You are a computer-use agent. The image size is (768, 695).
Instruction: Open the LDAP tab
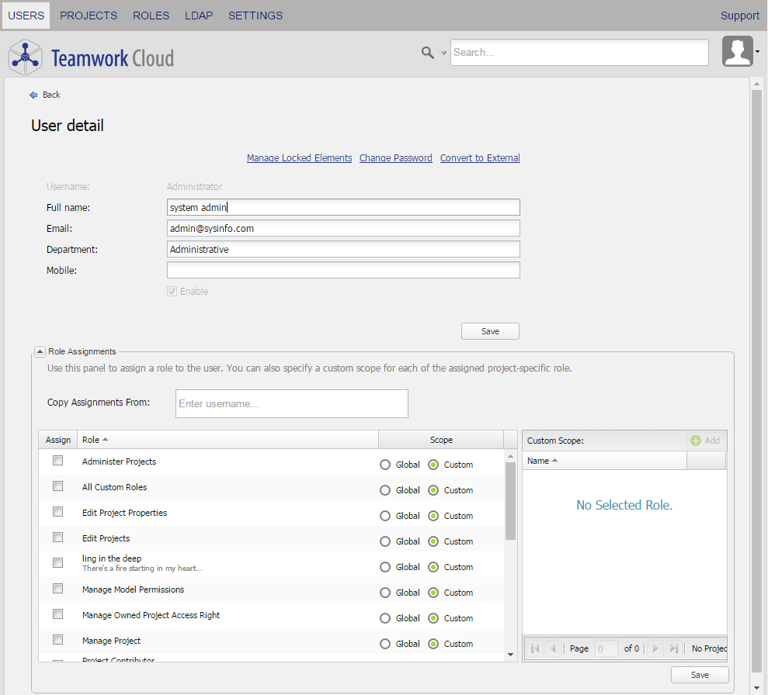coord(199,16)
